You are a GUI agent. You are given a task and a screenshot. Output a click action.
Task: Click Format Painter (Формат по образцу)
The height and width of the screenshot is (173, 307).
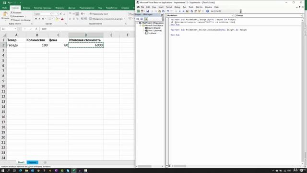click(x=21, y=20)
